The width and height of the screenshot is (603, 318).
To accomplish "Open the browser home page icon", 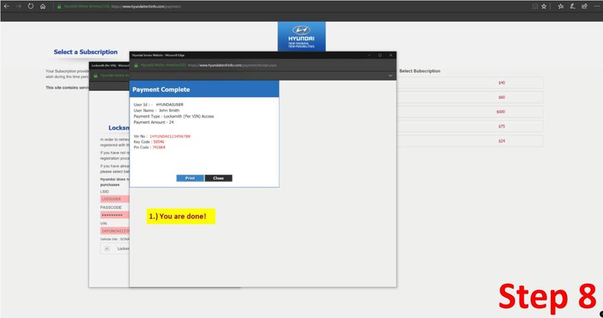I will [x=43, y=6].
